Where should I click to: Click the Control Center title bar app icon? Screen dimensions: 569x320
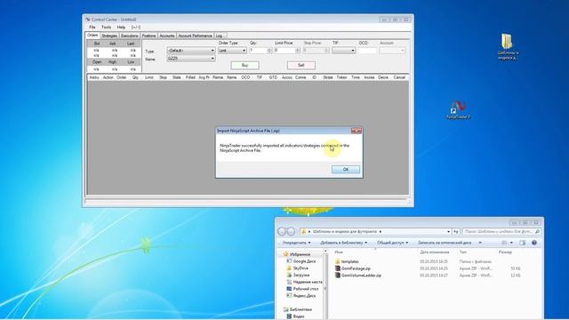(x=88, y=20)
